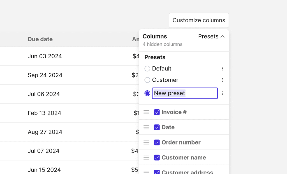Open the Customer preset's three-dot menu
The height and width of the screenshot is (174, 287).
[x=222, y=80]
